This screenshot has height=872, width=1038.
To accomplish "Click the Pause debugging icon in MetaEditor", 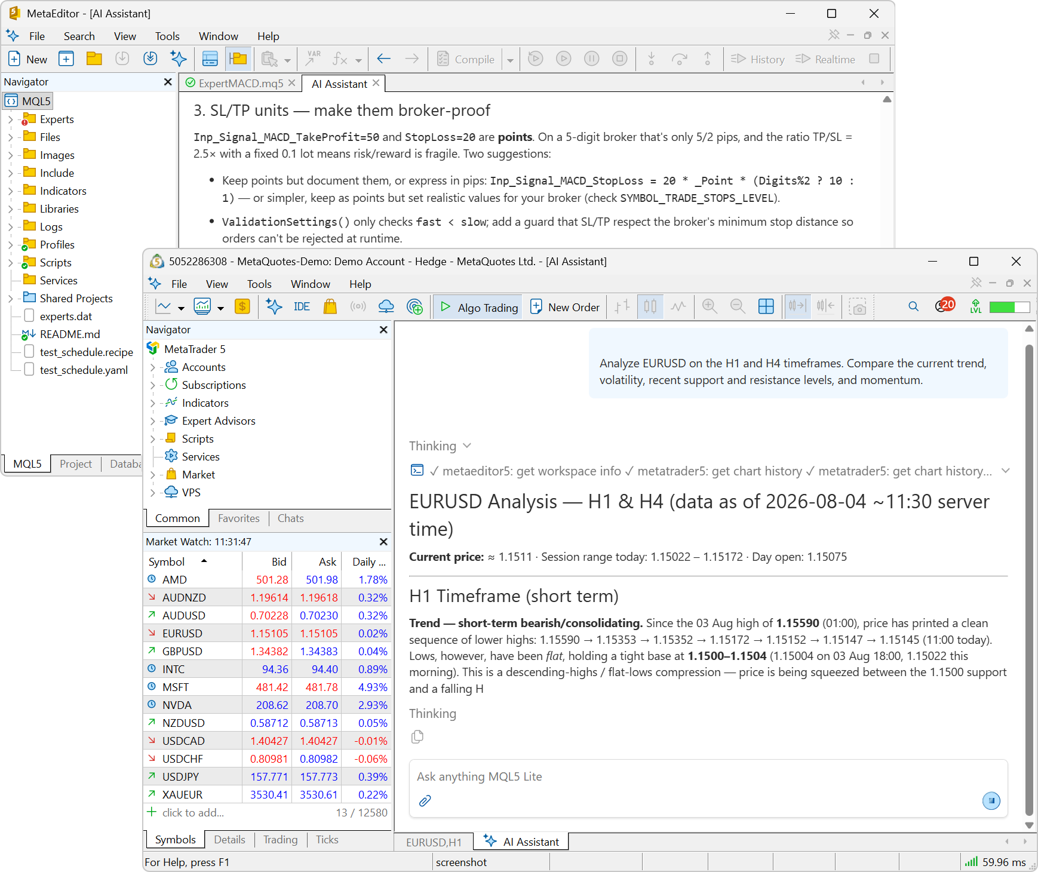I will 592,59.
